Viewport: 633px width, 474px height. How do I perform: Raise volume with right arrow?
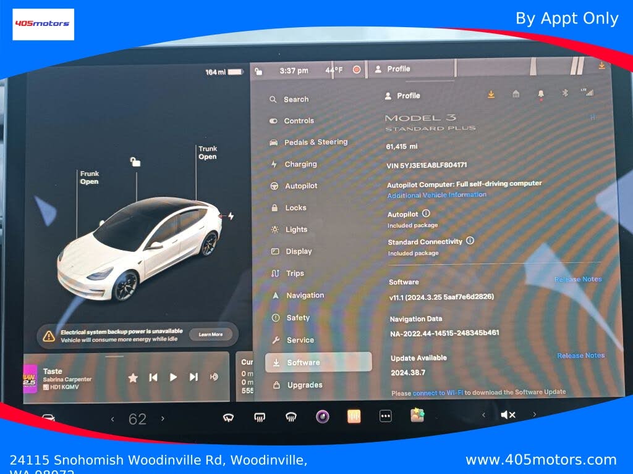pyautogui.click(x=535, y=414)
